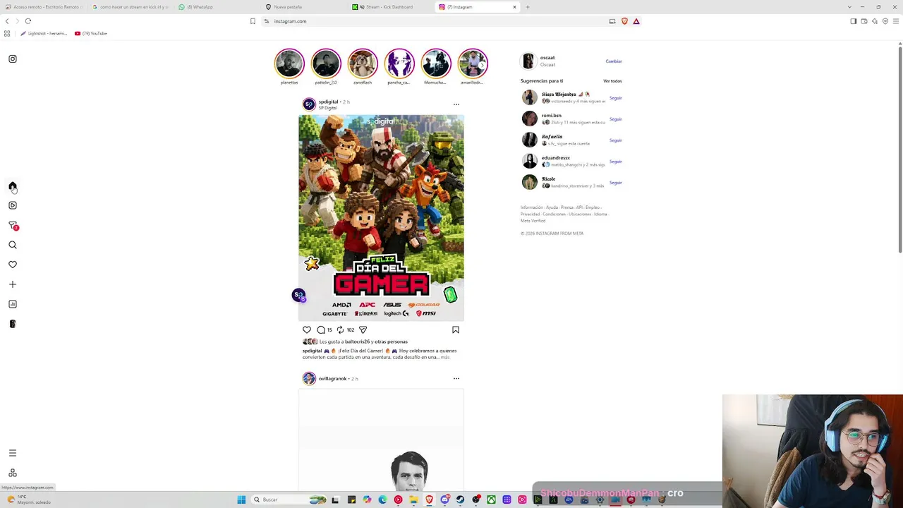Open Brave Shields lion icon

(624, 21)
